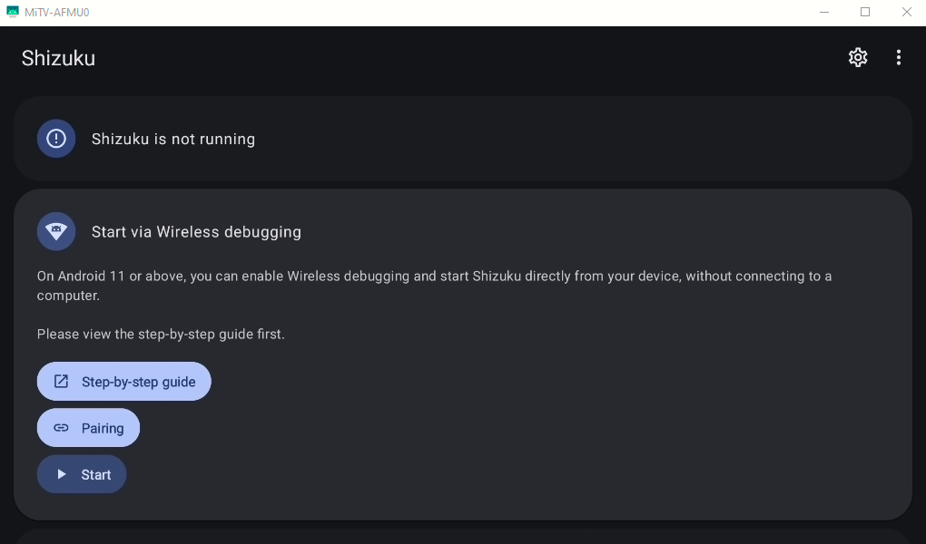Viewport: 926px width, 544px height.
Task: Open the three-dot overflow menu
Action: (x=898, y=57)
